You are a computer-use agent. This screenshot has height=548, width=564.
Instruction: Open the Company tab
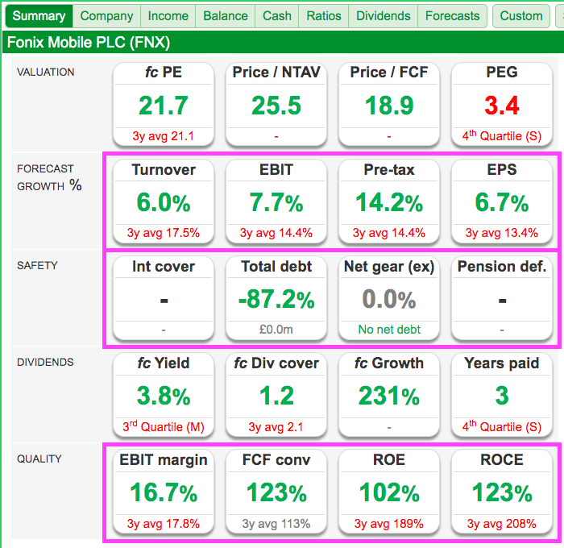tap(106, 16)
